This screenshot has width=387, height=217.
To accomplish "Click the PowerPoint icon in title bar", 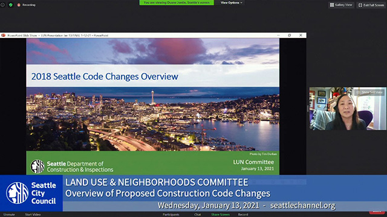I will pos(4,36).
